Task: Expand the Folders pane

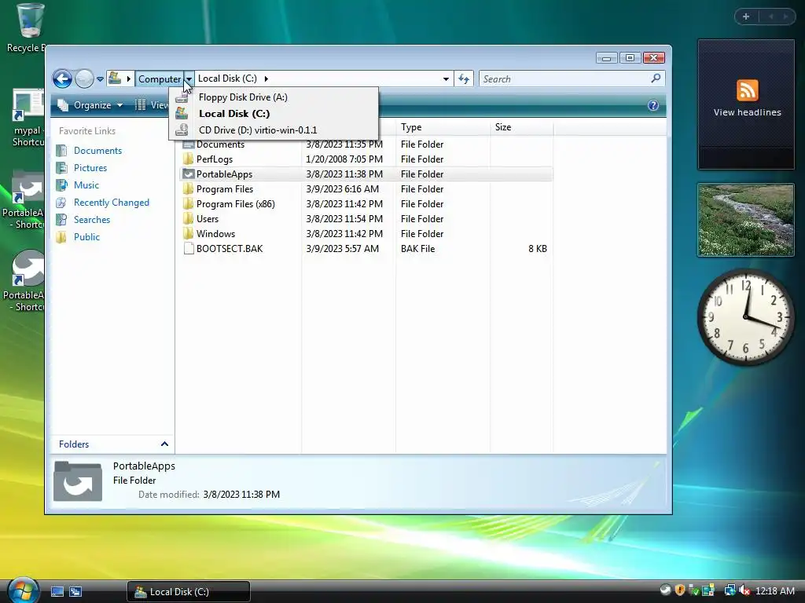Action: 113,444
